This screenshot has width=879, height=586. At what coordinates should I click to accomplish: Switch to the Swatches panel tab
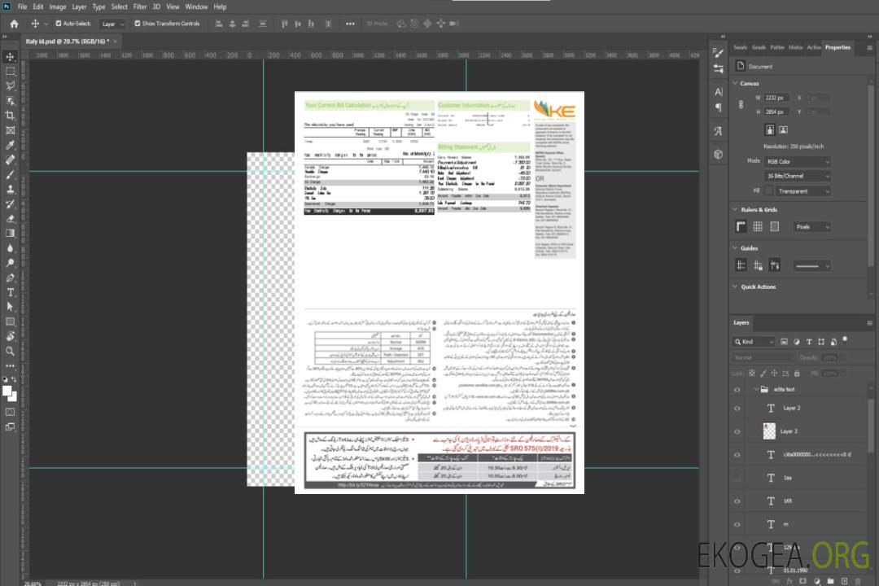click(x=740, y=47)
